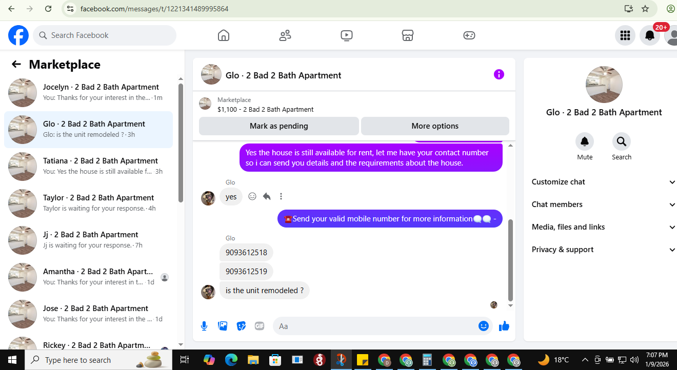Reply to Glo's 'yes' message
Image resolution: width=677 pixels, height=370 pixels.
coord(267,196)
